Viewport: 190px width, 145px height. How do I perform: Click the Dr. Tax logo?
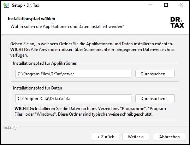(177, 22)
